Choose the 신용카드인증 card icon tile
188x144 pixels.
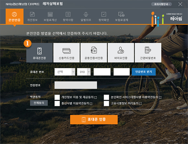tap(66, 53)
